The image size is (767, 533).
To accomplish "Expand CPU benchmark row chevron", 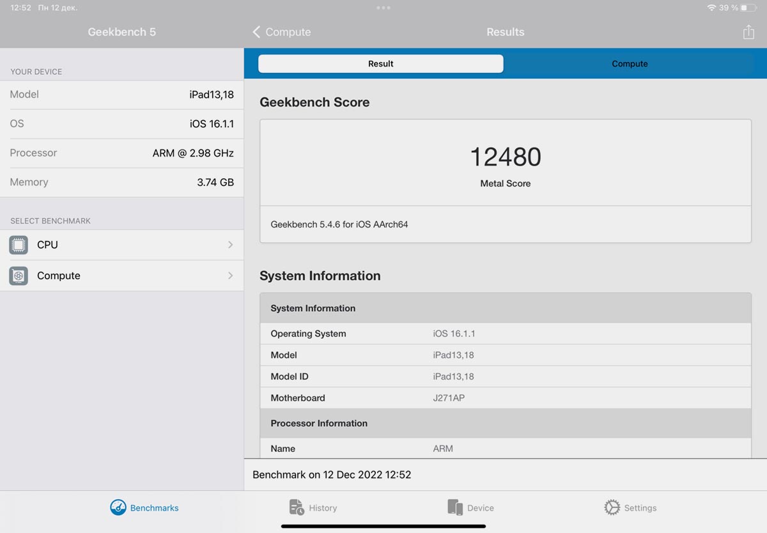I will [230, 245].
